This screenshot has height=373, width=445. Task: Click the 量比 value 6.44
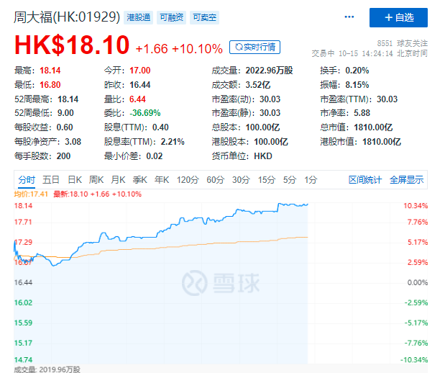137,99
